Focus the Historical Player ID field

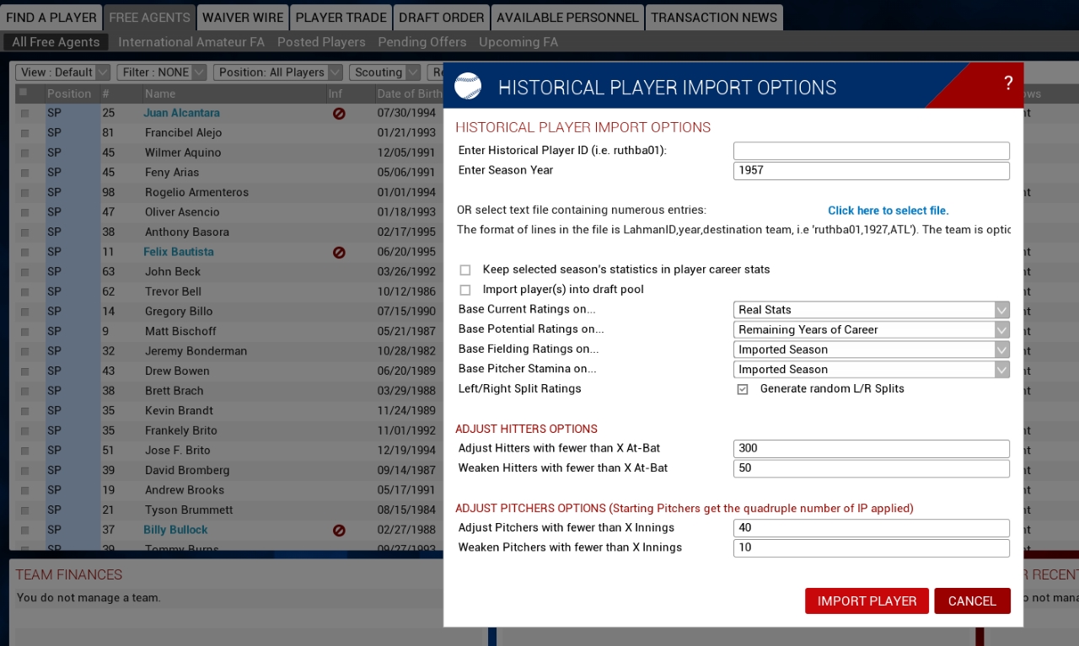point(871,151)
